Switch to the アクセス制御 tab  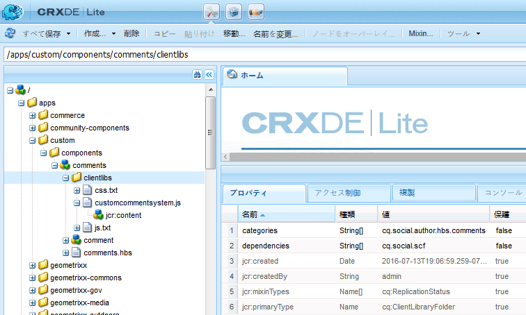pyautogui.click(x=349, y=193)
